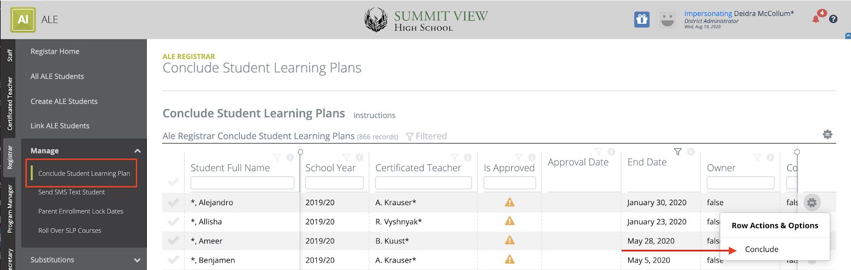Open gear icon on Student Full Name column
The width and height of the screenshot is (851, 270).
click(290, 157)
